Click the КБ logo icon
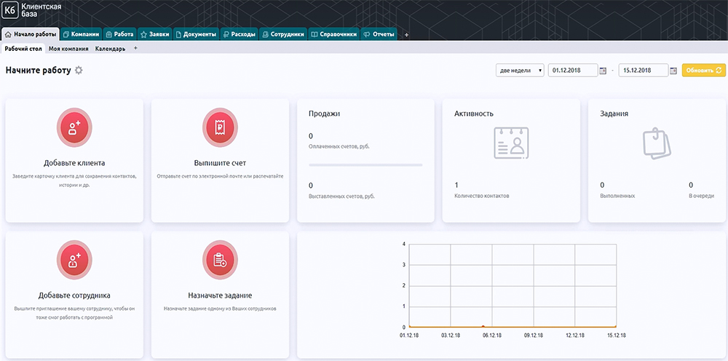This screenshot has width=728, height=361. [9, 10]
